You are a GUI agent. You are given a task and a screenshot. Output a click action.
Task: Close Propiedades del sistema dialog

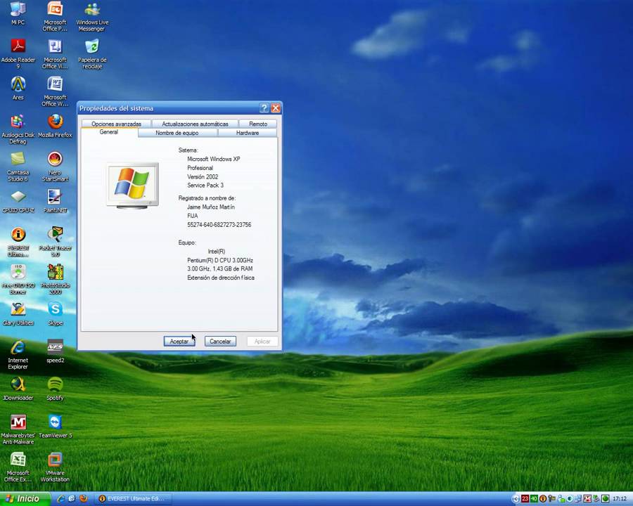[276, 108]
